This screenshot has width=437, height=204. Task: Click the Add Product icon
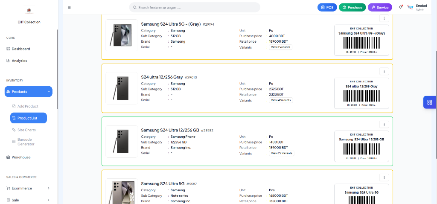click(x=14, y=106)
